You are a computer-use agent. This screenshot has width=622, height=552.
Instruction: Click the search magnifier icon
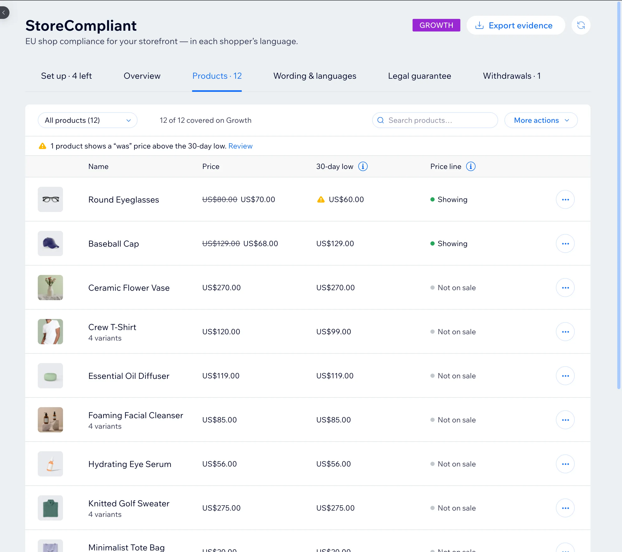point(380,120)
